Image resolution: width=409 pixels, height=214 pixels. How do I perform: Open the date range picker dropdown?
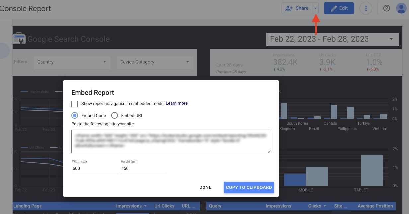coord(332,39)
